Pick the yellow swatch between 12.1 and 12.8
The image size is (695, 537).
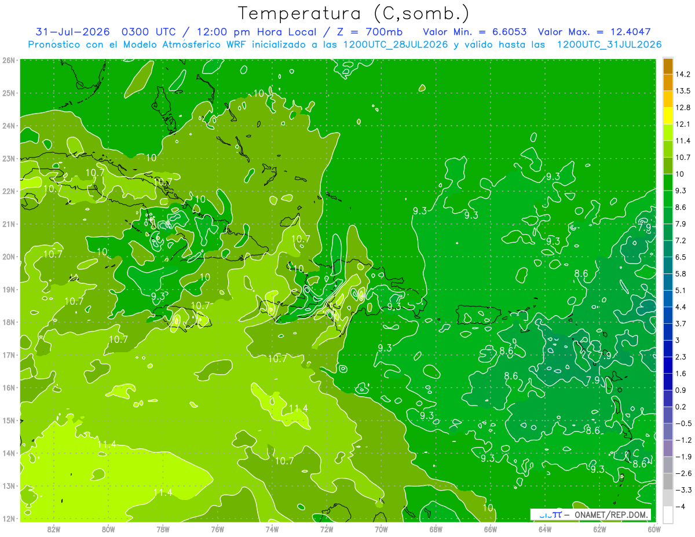click(x=668, y=116)
